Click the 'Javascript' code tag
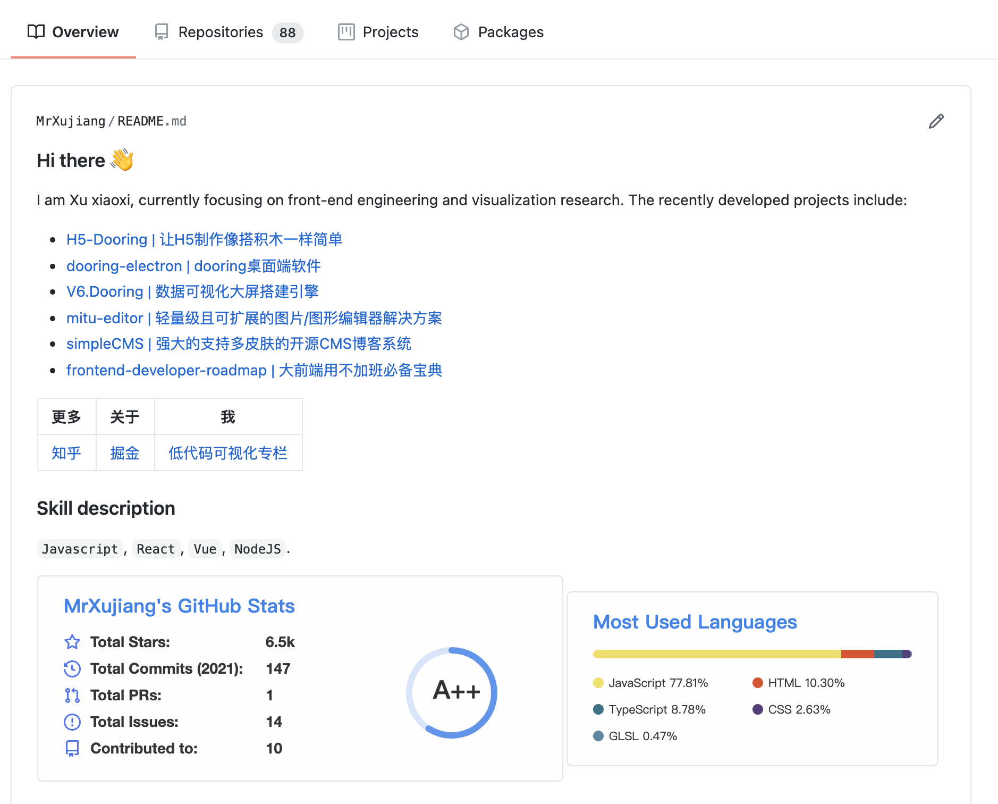This screenshot has width=998, height=804. [x=80, y=549]
